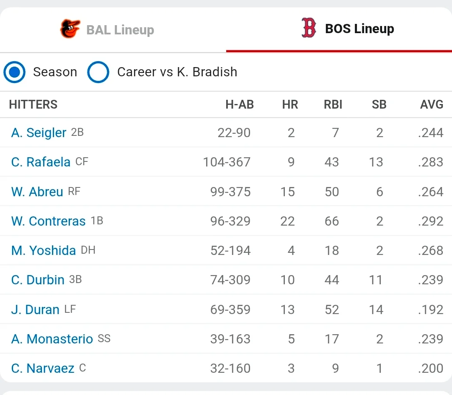This screenshot has height=395, width=452.
Task: Click the H-AB column header
Action: [x=240, y=104]
